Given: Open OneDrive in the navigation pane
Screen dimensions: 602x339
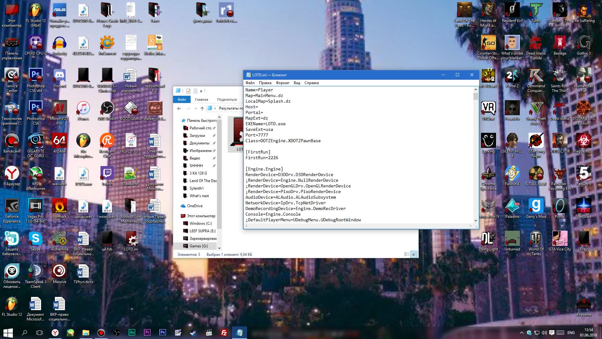Looking at the screenshot, I should tap(194, 206).
